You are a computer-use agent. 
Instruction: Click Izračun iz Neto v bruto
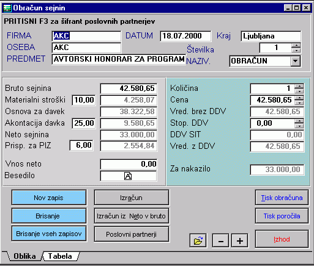(131, 216)
